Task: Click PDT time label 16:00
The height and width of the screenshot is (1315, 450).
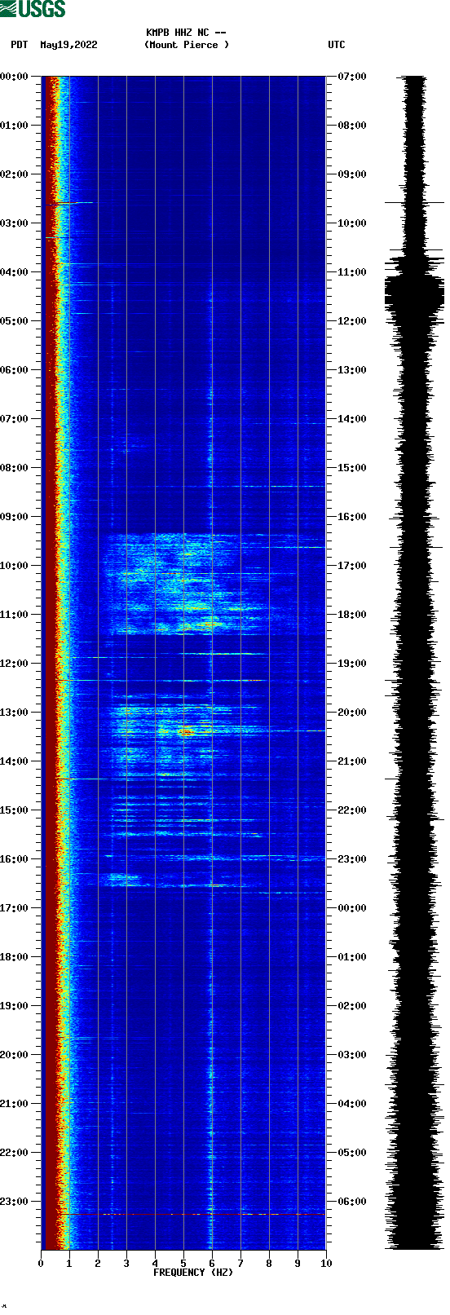Action: [x=15, y=859]
